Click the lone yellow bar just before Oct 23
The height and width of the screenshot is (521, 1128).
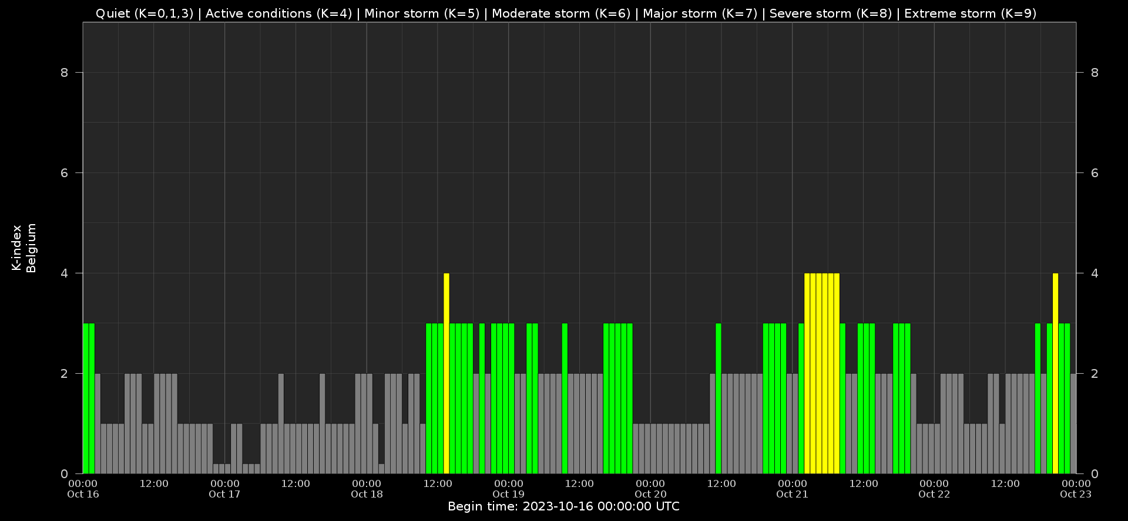pyautogui.click(x=1055, y=373)
